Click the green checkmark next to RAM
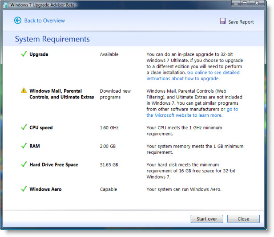Screen dimensions: 274x237 (24, 146)
